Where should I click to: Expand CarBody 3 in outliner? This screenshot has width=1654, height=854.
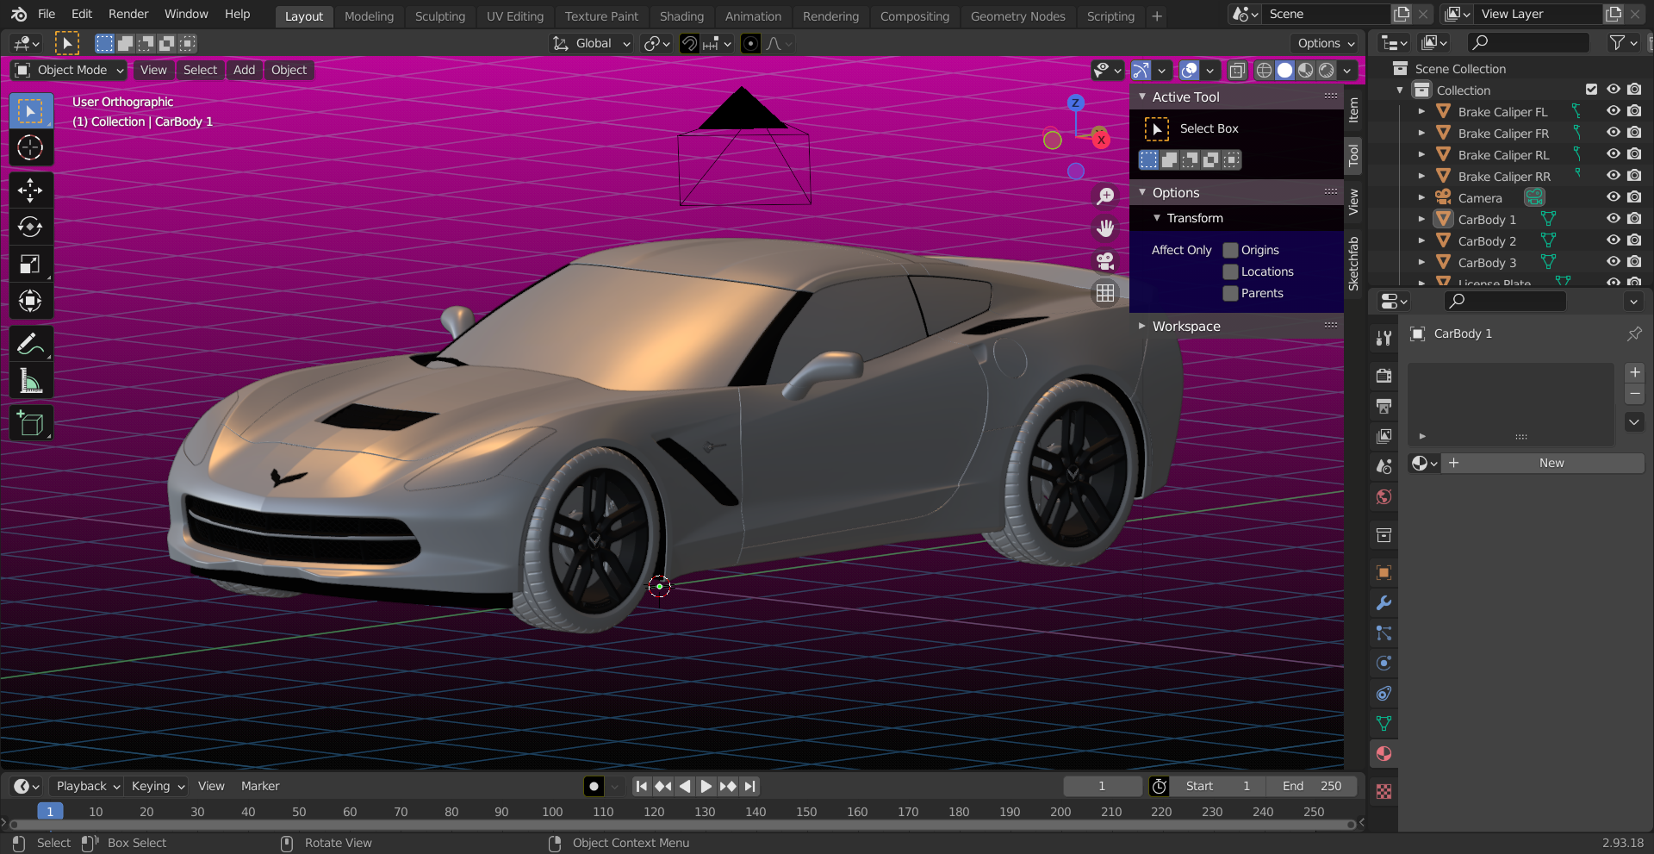(x=1421, y=262)
